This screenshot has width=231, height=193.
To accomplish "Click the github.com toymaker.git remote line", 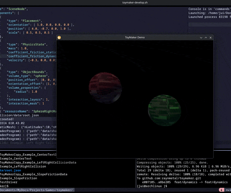I will 169,178.
